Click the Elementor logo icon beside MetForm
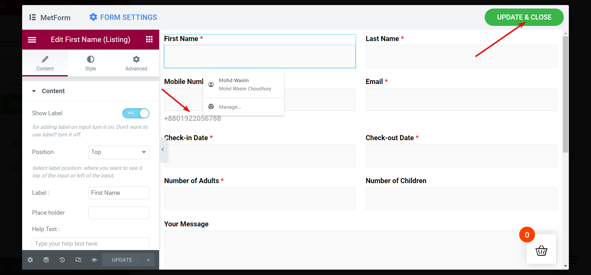Viewport: 591px width, 275px height. [32, 17]
